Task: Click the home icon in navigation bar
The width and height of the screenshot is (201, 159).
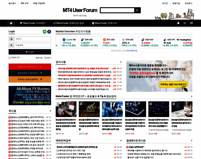Action: click(11, 23)
